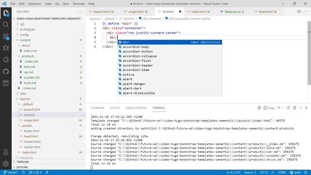This screenshot has width=311, height=175.
Task: Open the Accounts icon in activity bar
Action: (6, 152)
